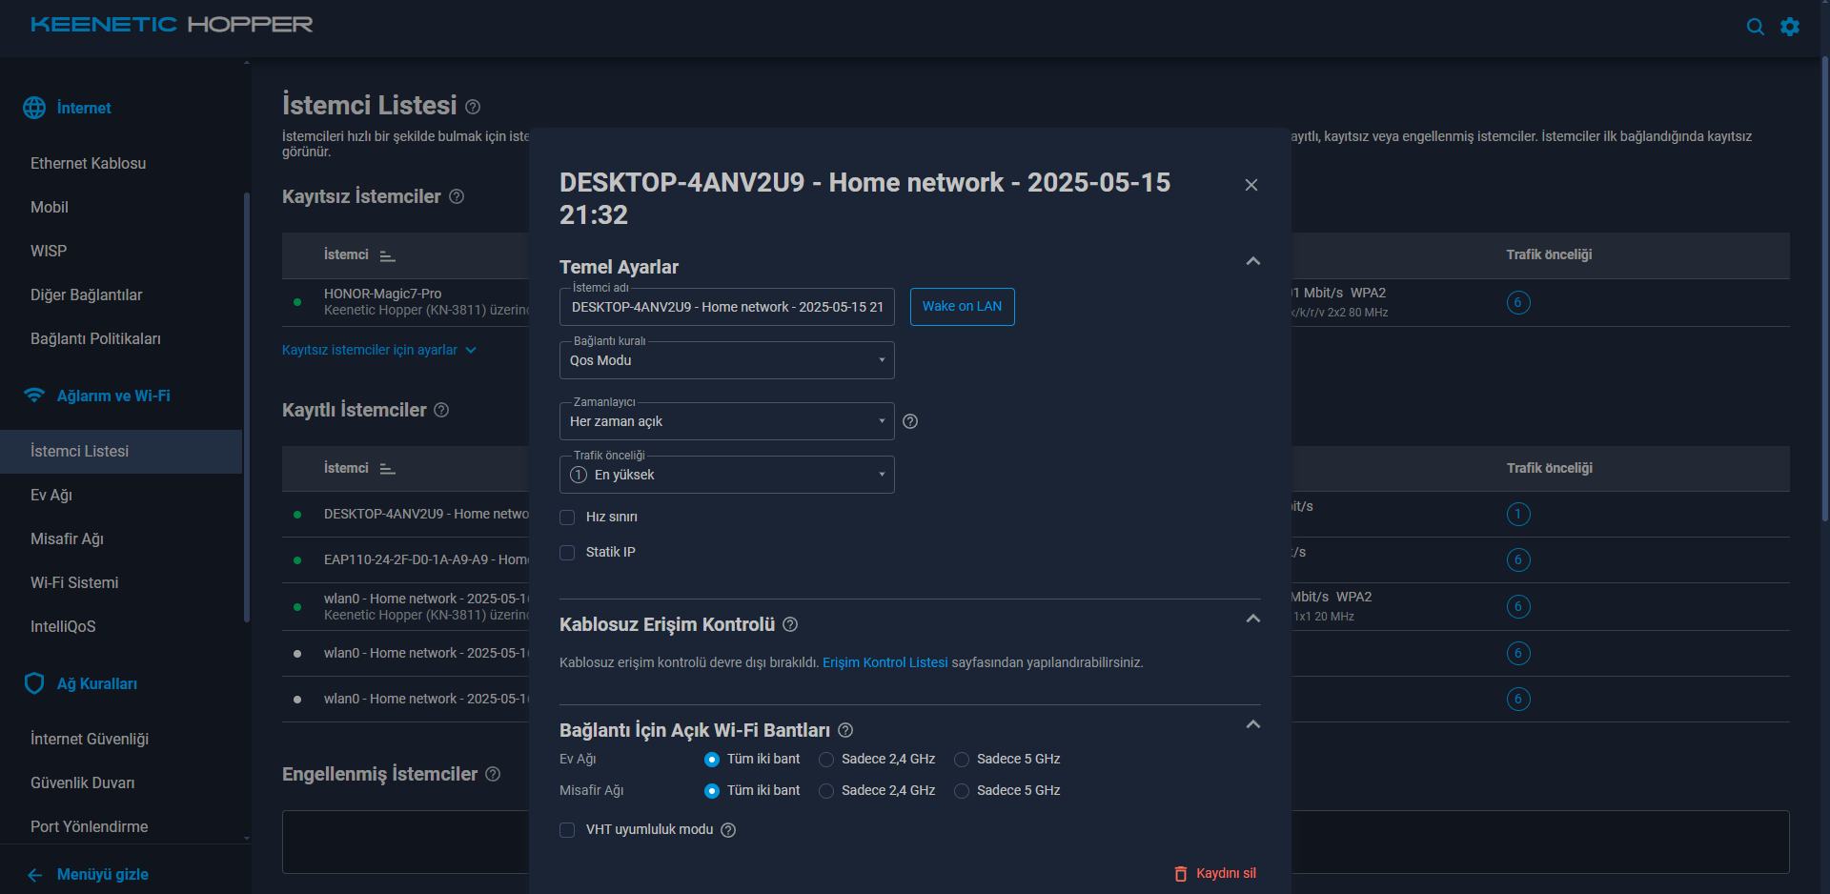Screen dimensions: 1830x894
Task: Click help icon beside VHT uyumluluk modu
Action: (728, 830)
